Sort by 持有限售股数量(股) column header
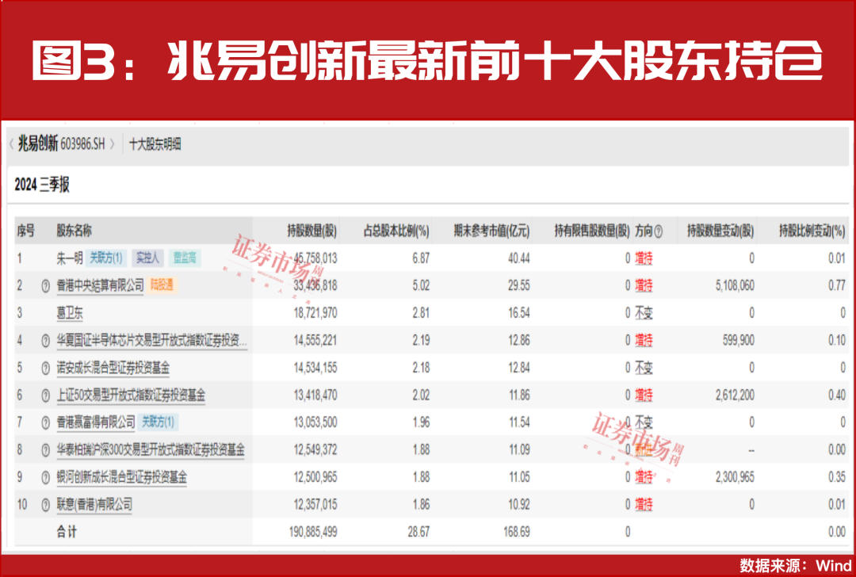 click(x=592, y=231)
